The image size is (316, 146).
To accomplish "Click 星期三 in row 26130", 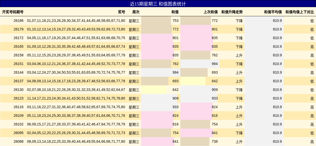I will coord(134,90).
